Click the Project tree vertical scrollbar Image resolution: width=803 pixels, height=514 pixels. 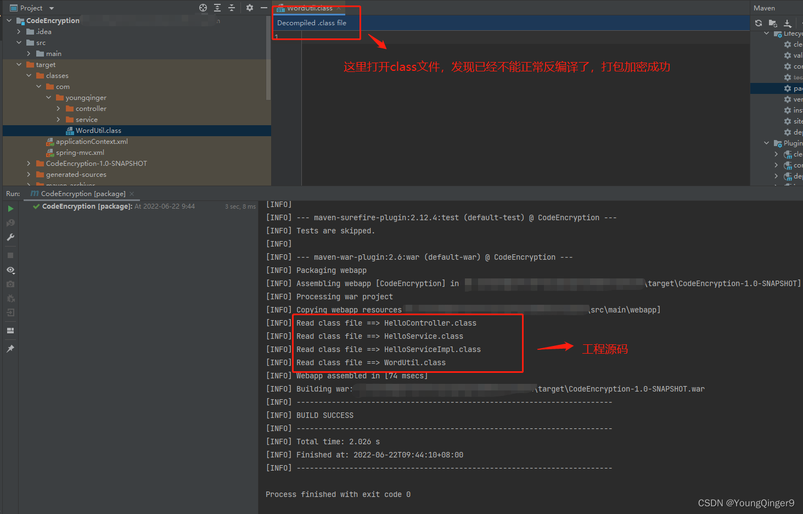(268, 58)
